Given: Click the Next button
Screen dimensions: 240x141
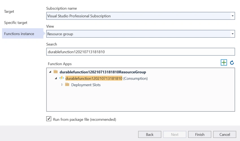Looking at the screenshot, I should click(175, 135).
